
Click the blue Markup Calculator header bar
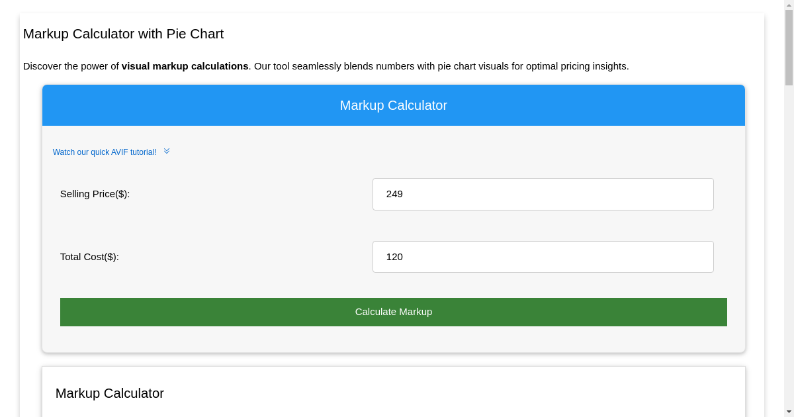tap(394, 105)
